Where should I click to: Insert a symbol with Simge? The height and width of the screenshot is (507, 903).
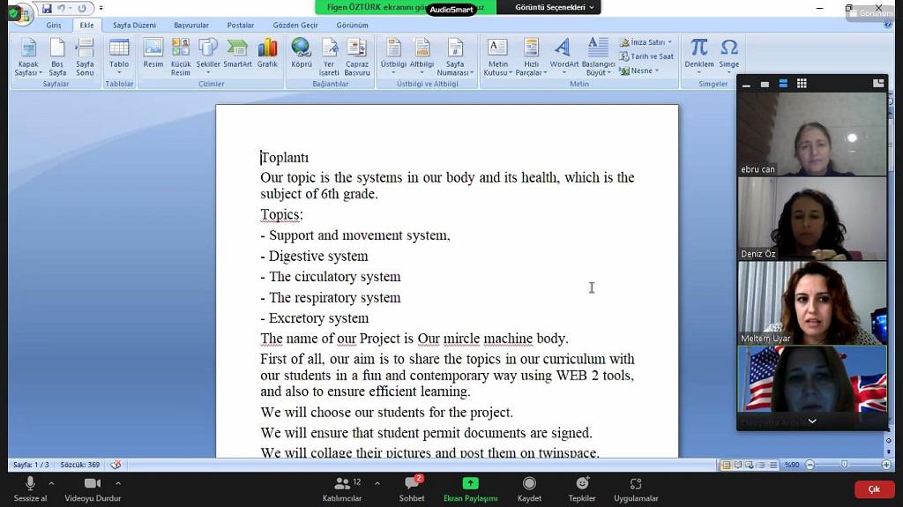coord(729,53)
